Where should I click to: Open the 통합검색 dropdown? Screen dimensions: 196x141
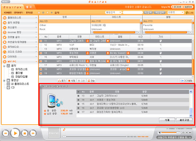click(113, 12)
